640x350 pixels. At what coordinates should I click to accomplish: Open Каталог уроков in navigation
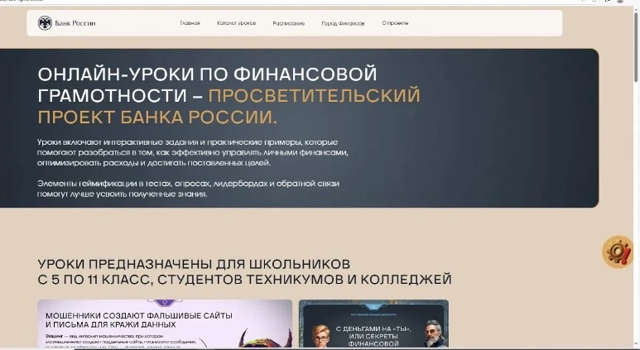point(236,23)
